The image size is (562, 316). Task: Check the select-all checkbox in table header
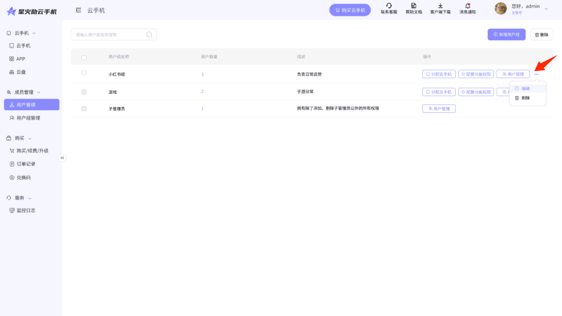(84, 58)
